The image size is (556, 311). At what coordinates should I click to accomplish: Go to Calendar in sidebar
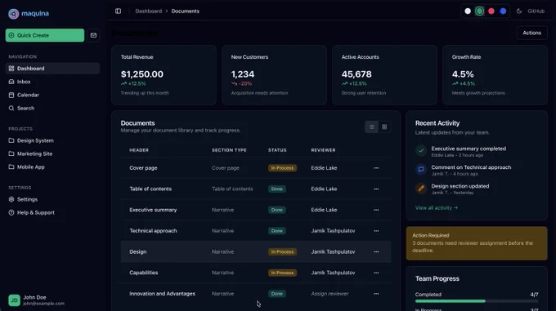[52, 95]
